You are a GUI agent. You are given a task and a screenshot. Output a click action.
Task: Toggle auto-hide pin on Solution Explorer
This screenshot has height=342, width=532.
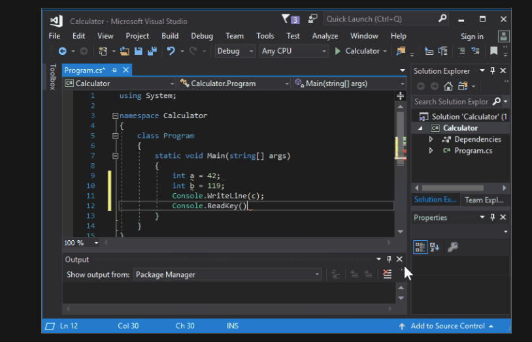click(x=492, y=70)
